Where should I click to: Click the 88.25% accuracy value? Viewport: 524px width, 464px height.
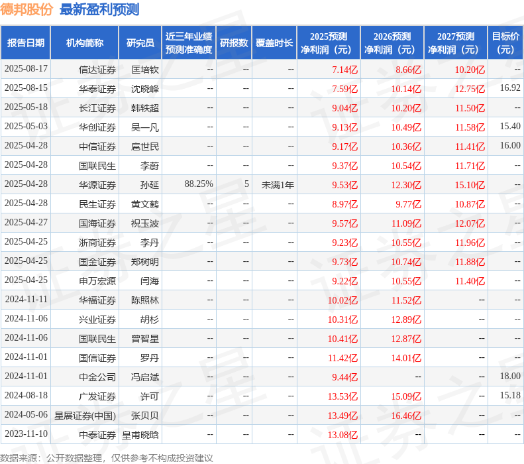199,184
